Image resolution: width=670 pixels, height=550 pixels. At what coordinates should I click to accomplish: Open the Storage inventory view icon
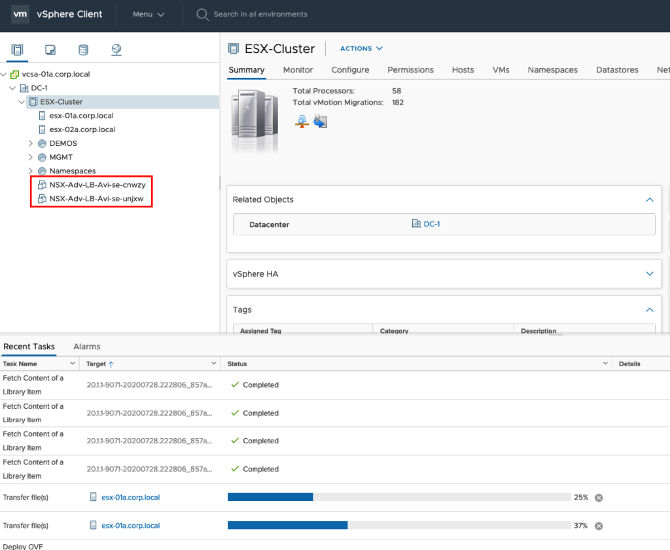(x=83, y=50)
